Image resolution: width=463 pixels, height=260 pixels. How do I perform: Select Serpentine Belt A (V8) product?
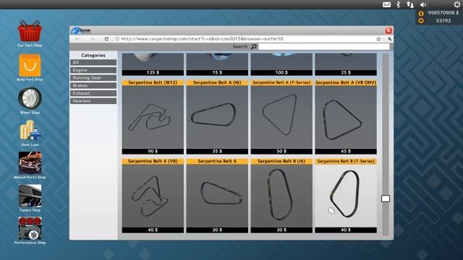tap(153, 196)
